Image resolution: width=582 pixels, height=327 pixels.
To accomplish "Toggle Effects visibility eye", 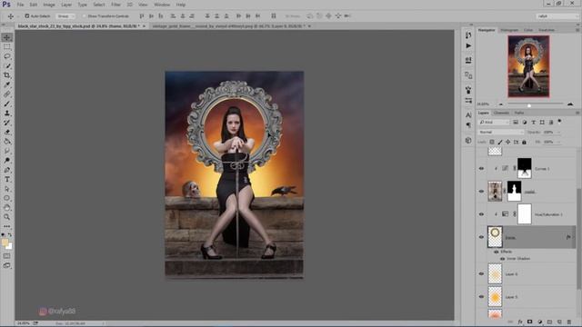I will (x=497, y=252).
